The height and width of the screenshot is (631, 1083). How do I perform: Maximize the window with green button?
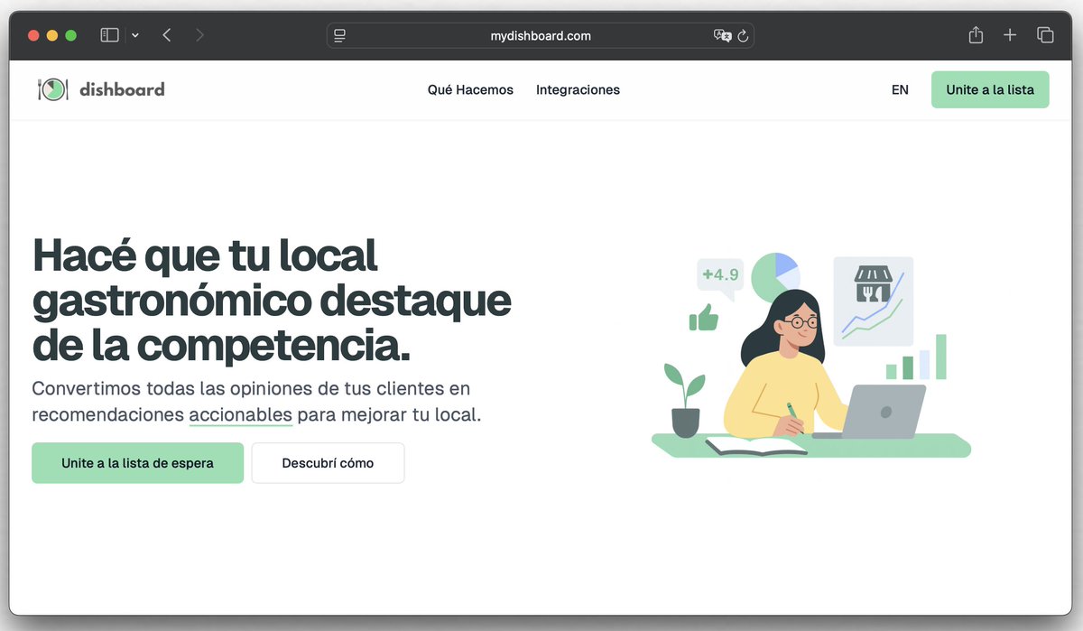[70, 35]
